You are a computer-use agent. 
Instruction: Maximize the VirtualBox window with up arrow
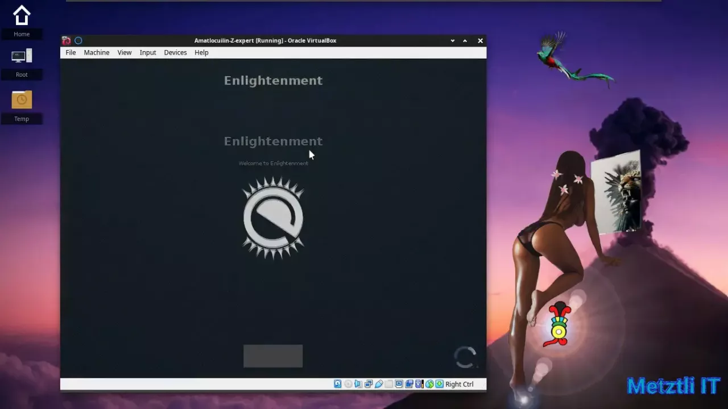click(465, 41)
